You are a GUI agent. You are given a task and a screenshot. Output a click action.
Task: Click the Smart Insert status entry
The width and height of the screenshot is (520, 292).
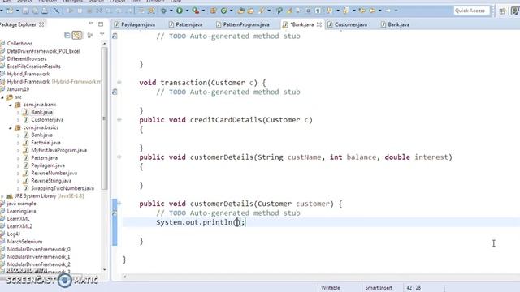(379, 288)
